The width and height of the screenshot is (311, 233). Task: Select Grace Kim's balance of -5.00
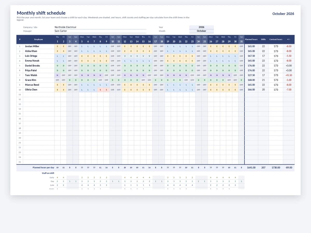[289, 80]
